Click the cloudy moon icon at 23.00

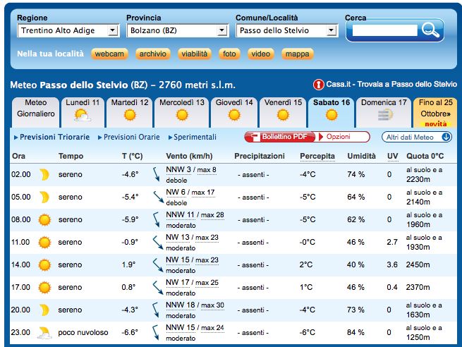(x=44, y=331)
